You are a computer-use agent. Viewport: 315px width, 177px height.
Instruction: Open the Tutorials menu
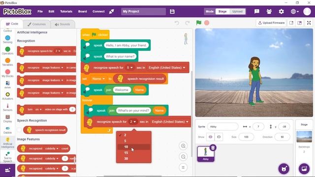coord(66,11)
